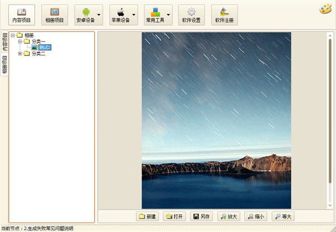This screenshot has width=336, height=232.
Task: Click the preview scrollbar down arrow
Action: [330, 206]
